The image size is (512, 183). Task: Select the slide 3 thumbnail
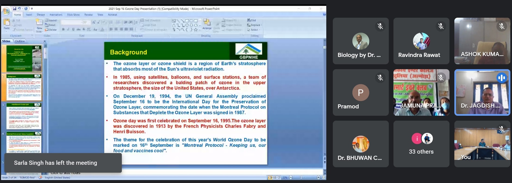click(x=24, y=116)
